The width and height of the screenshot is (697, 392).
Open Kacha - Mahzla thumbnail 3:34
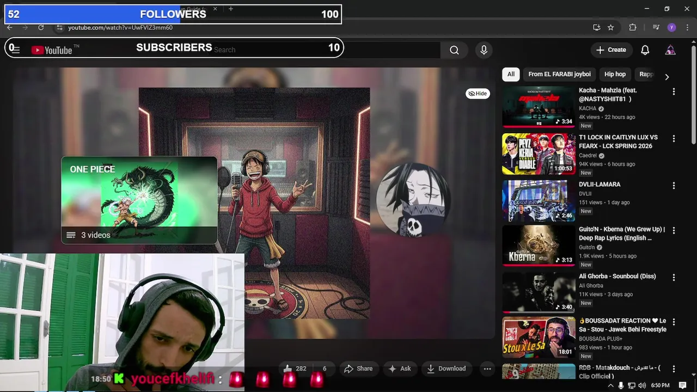tap(539, 108)
